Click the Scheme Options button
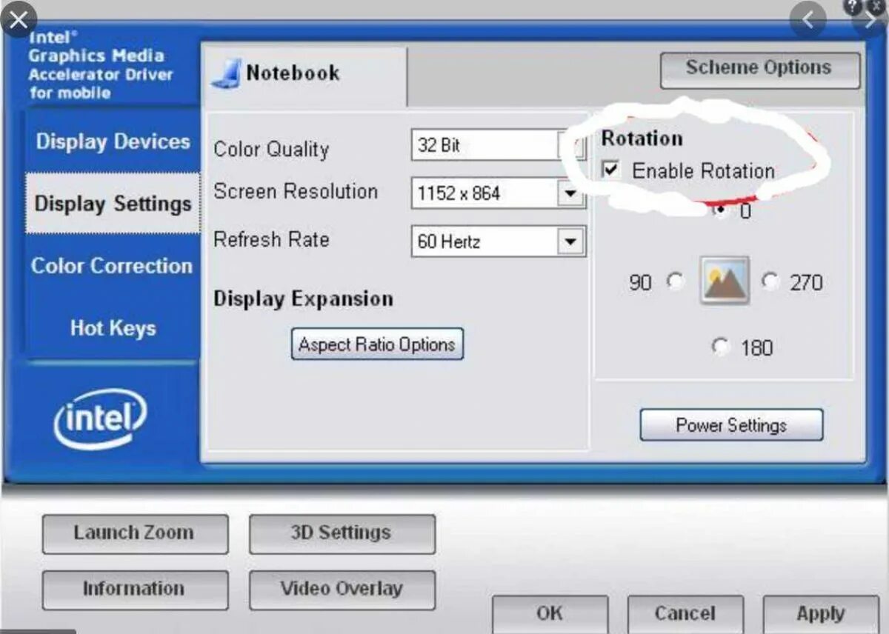The height and width of the screenshot is (634, 889). click(x=760, y=70)
